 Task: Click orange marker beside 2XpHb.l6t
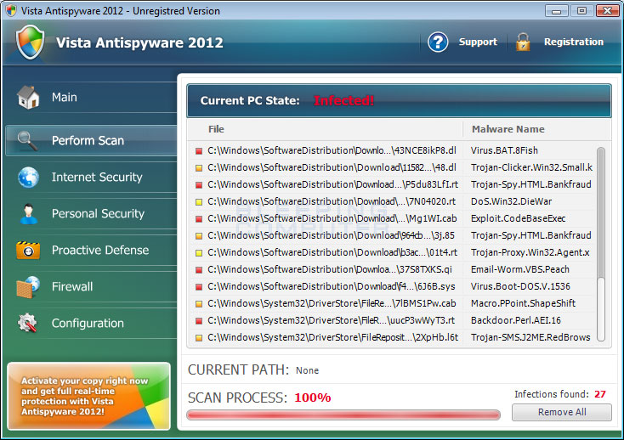tap(199, 338)
